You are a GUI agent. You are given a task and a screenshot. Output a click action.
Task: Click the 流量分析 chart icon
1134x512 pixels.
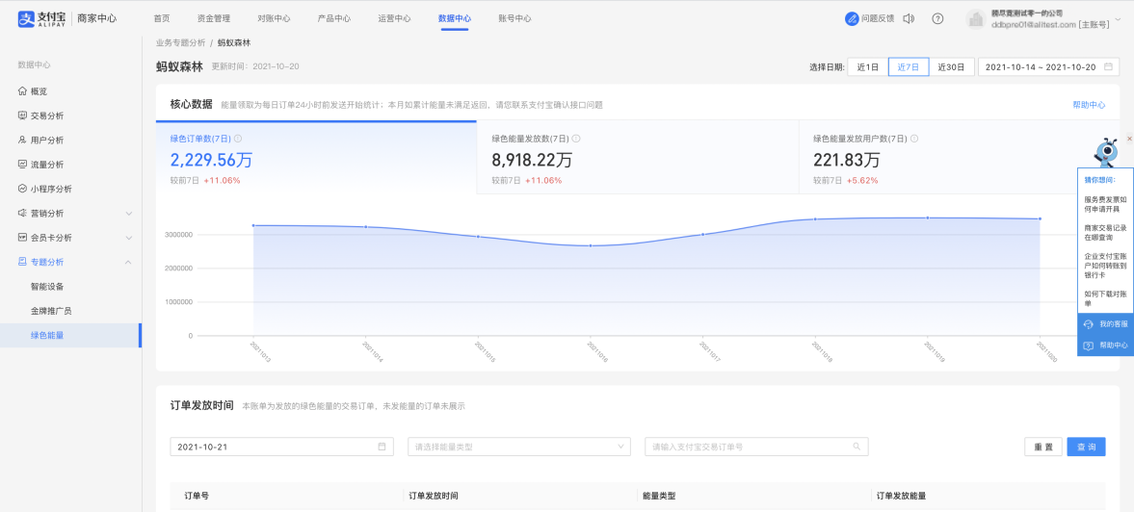22,164
